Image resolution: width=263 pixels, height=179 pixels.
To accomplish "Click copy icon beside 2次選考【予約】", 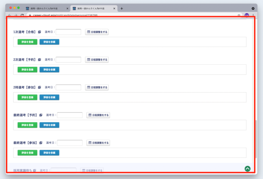I will (x=39, y=60).
